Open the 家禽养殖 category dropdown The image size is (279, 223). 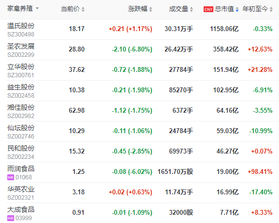[x=23, y=8]
